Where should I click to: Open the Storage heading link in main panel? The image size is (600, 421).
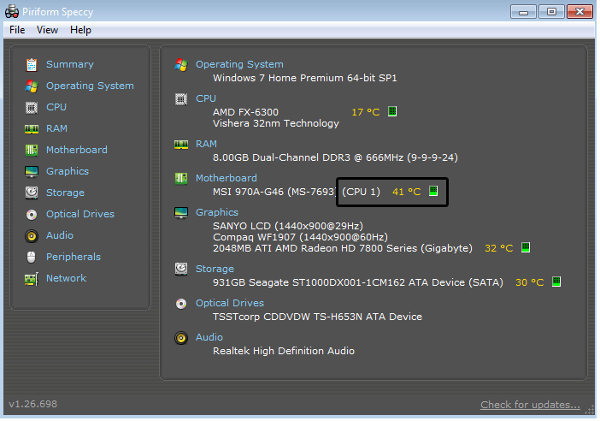[x=215, y=270]
